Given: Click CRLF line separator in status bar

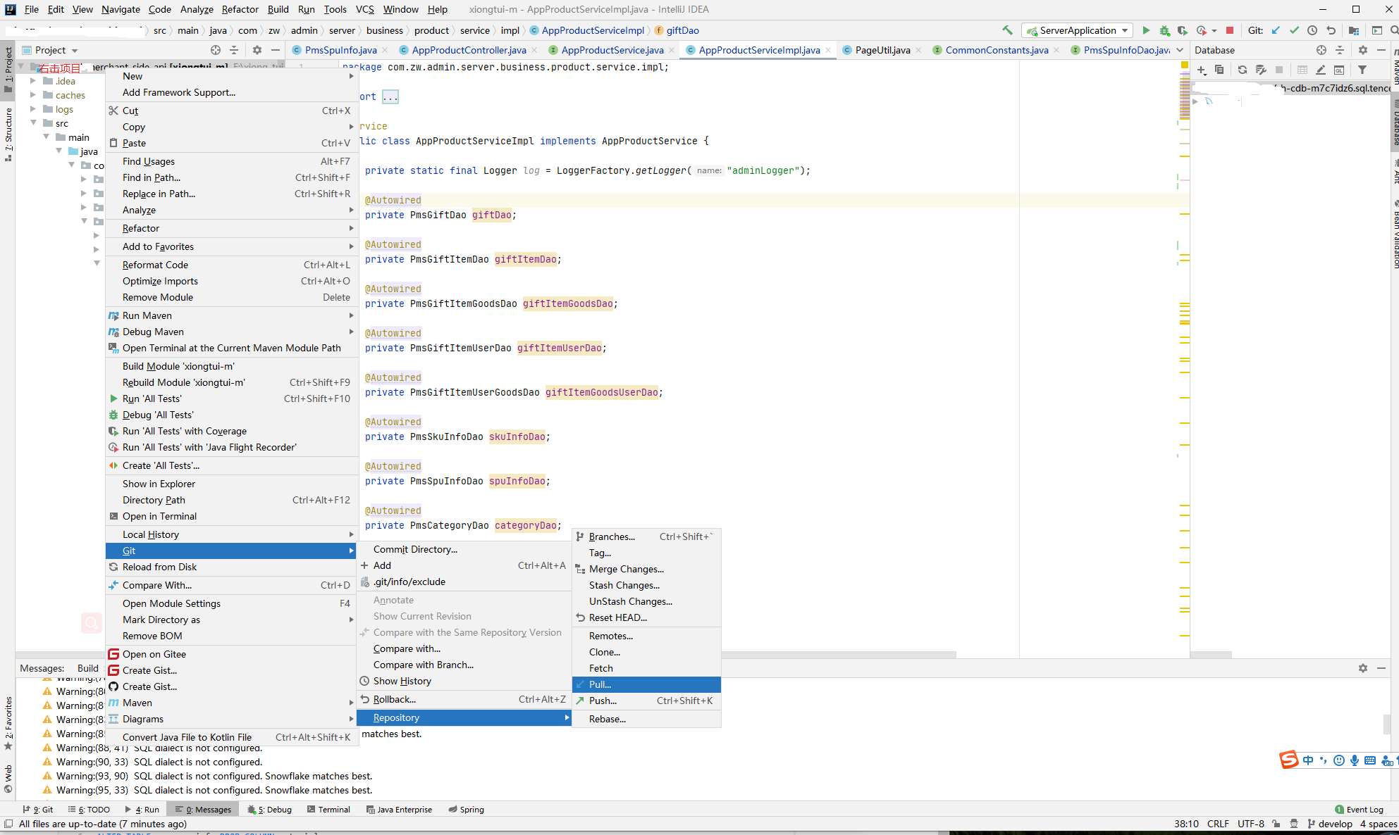Looking at the screenshot, I should (1218, 824).
